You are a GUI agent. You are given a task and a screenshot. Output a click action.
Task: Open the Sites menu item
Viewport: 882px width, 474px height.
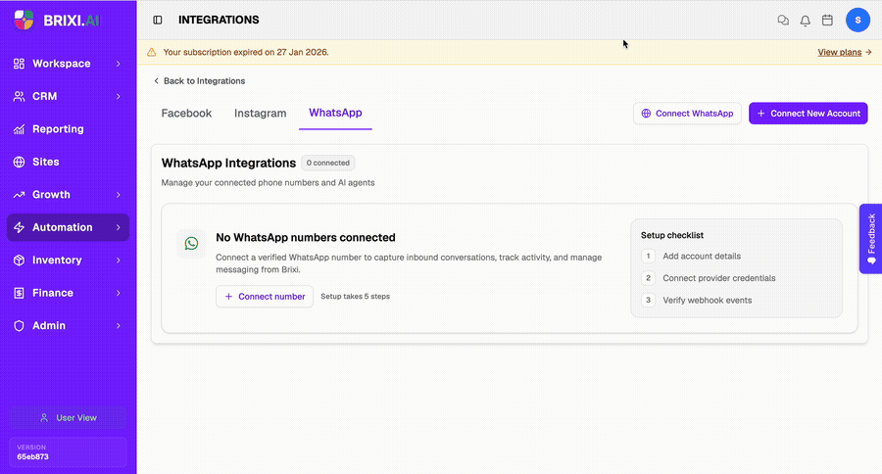[x=68, y=162]
